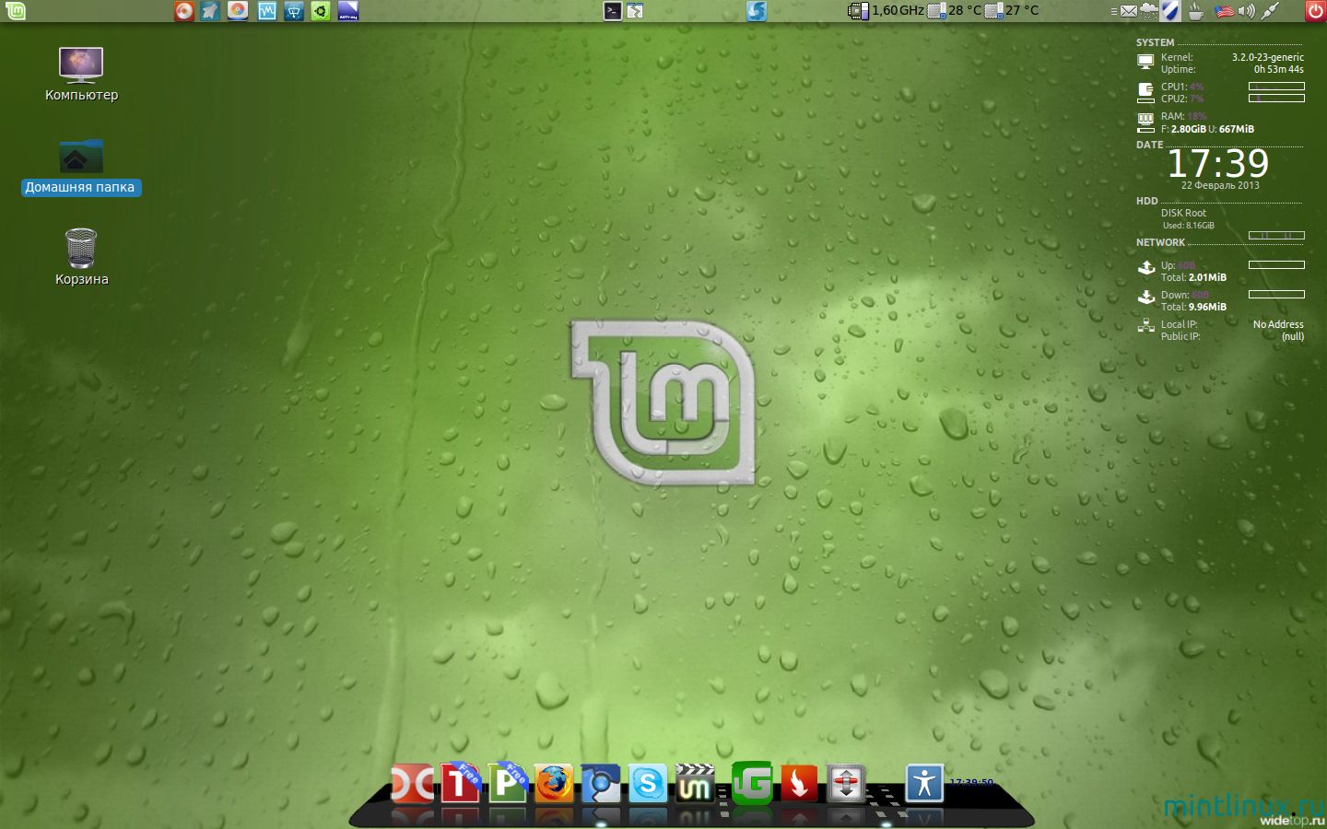The width and height of the screenshot is (1327, 829).
Task: Click the network connection plug icon
Action: pos(1270,11)
